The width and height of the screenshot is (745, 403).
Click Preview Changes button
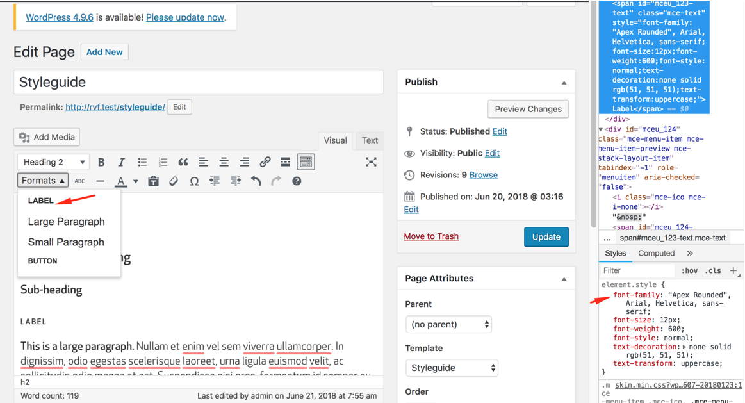(x=528, y=109)
